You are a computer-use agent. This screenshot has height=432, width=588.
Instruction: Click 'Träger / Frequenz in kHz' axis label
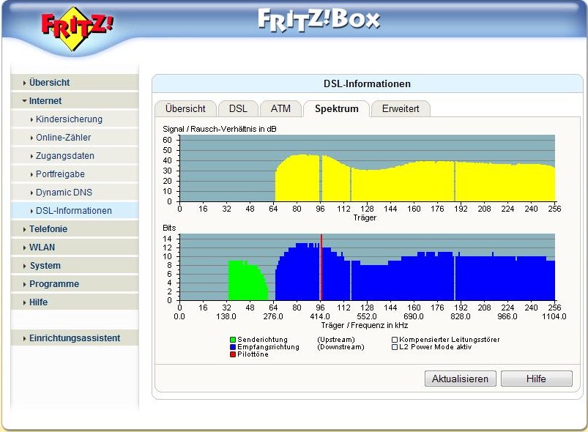point(364,325)
